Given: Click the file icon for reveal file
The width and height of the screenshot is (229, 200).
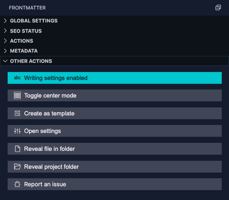Looking at the screenshot, I should tap(17, 149).
